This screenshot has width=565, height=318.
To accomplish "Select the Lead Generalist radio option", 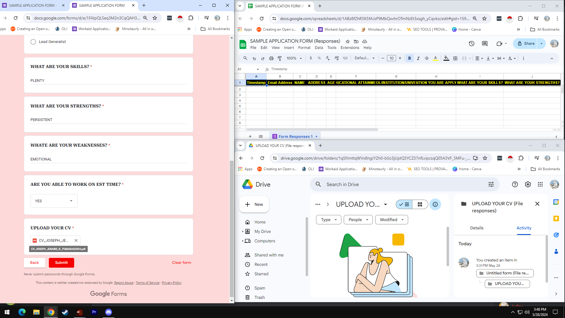I will [x=33, y=42].
